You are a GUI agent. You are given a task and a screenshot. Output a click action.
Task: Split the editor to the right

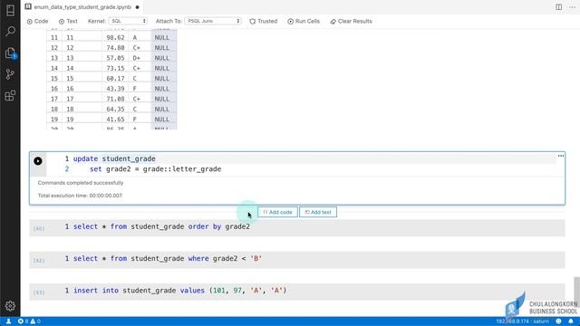coord(558,7)
